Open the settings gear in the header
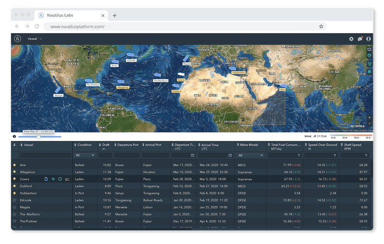Viewport: 384px width, 244px height. coord(351,39)
